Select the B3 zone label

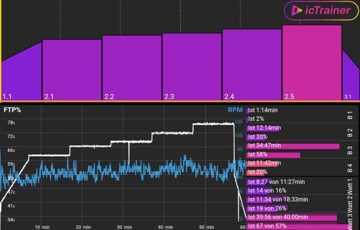pyautogui.click(x=350, y=150)
